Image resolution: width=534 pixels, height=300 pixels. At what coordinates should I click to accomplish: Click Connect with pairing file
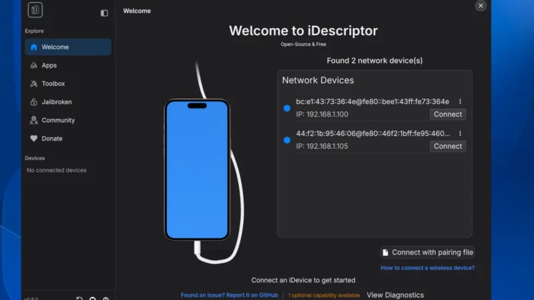click(x=427, y=253)
